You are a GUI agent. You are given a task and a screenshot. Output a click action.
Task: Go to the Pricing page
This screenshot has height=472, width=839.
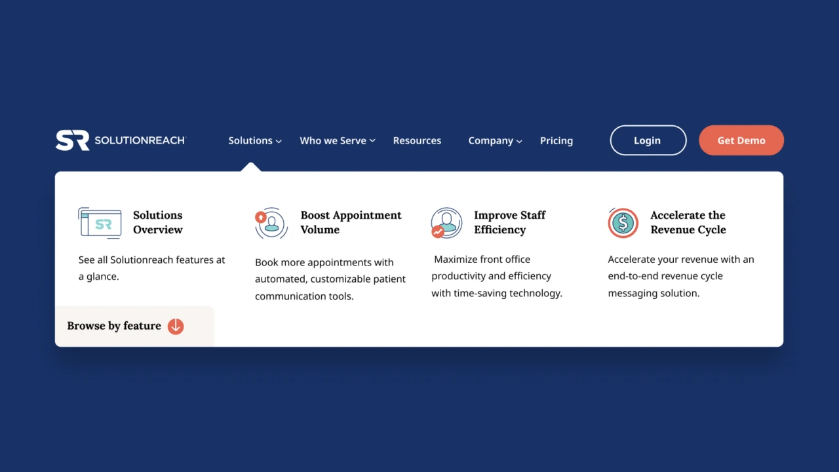[x=556, y=141]
